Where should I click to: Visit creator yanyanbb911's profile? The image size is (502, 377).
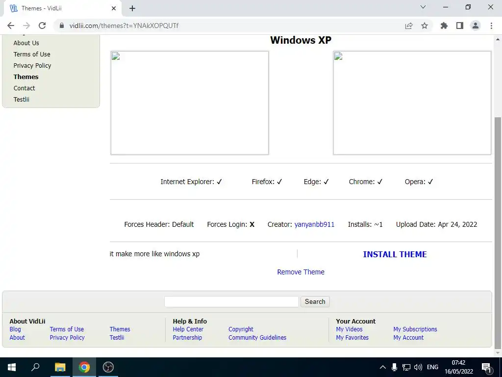314,224
